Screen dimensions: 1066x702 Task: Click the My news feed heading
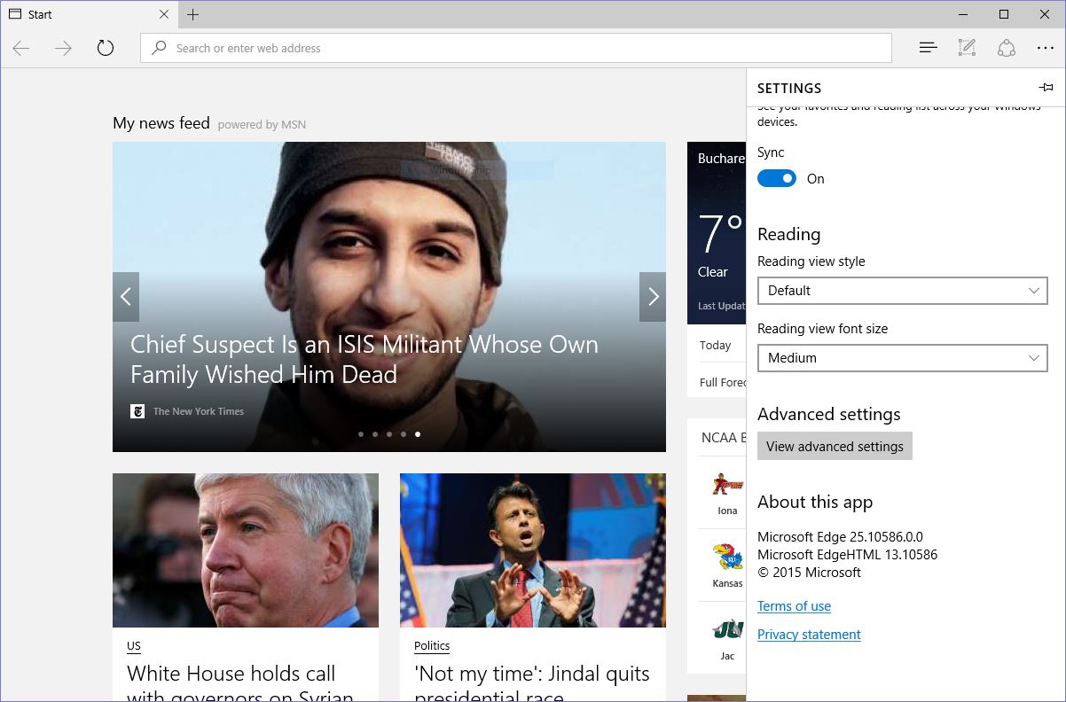pos(161,123)
